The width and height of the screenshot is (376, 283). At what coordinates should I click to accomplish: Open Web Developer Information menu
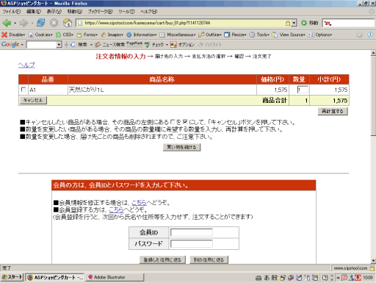coord(142,35)
